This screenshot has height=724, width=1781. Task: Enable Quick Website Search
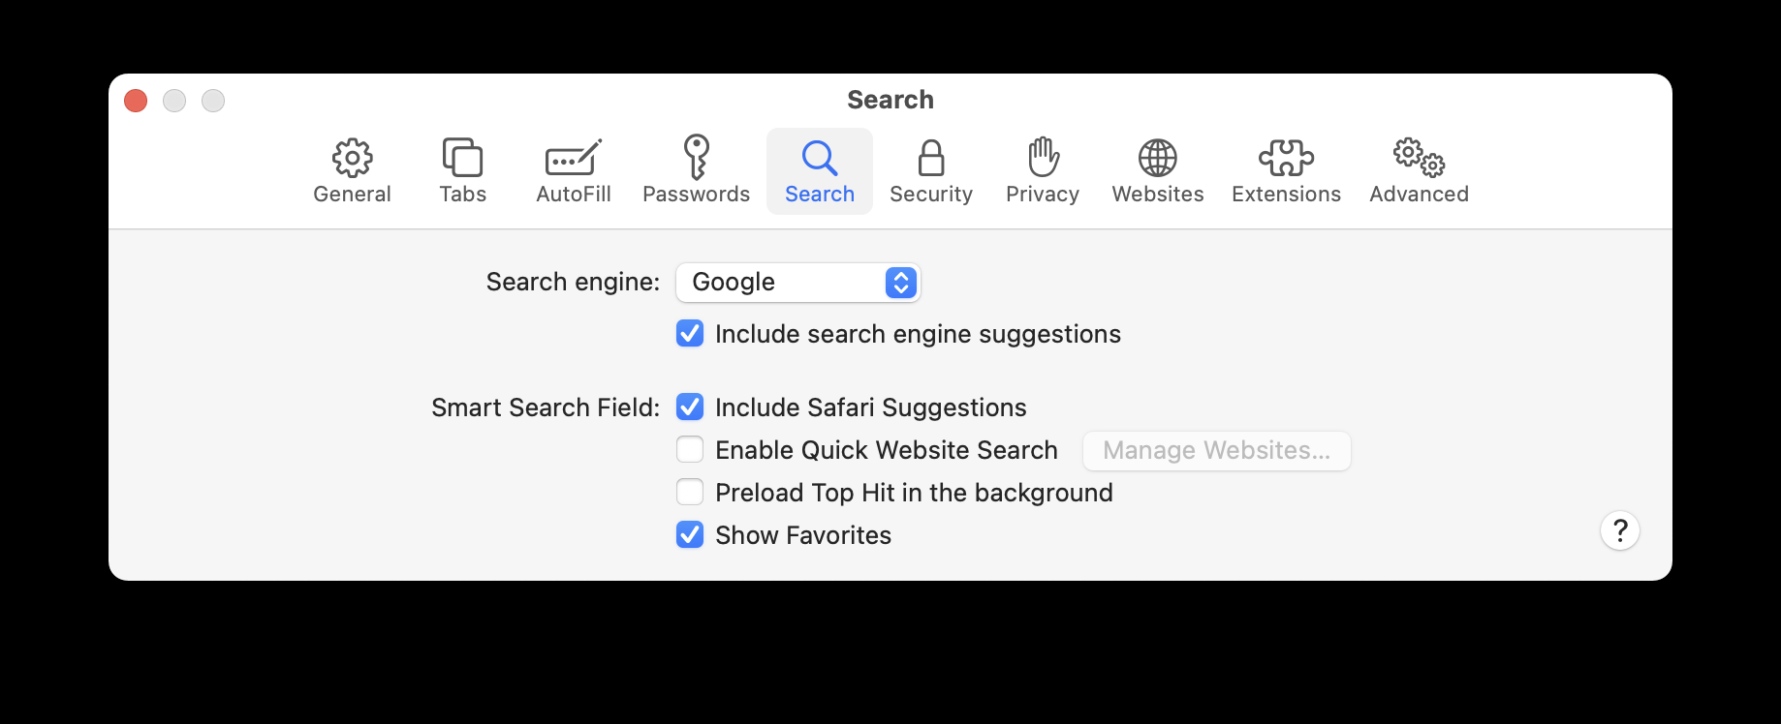tap(689, 449)
